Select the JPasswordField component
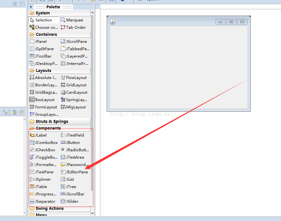Image resolution: width=281 pixels, height=221 pixels. (74, 164)
